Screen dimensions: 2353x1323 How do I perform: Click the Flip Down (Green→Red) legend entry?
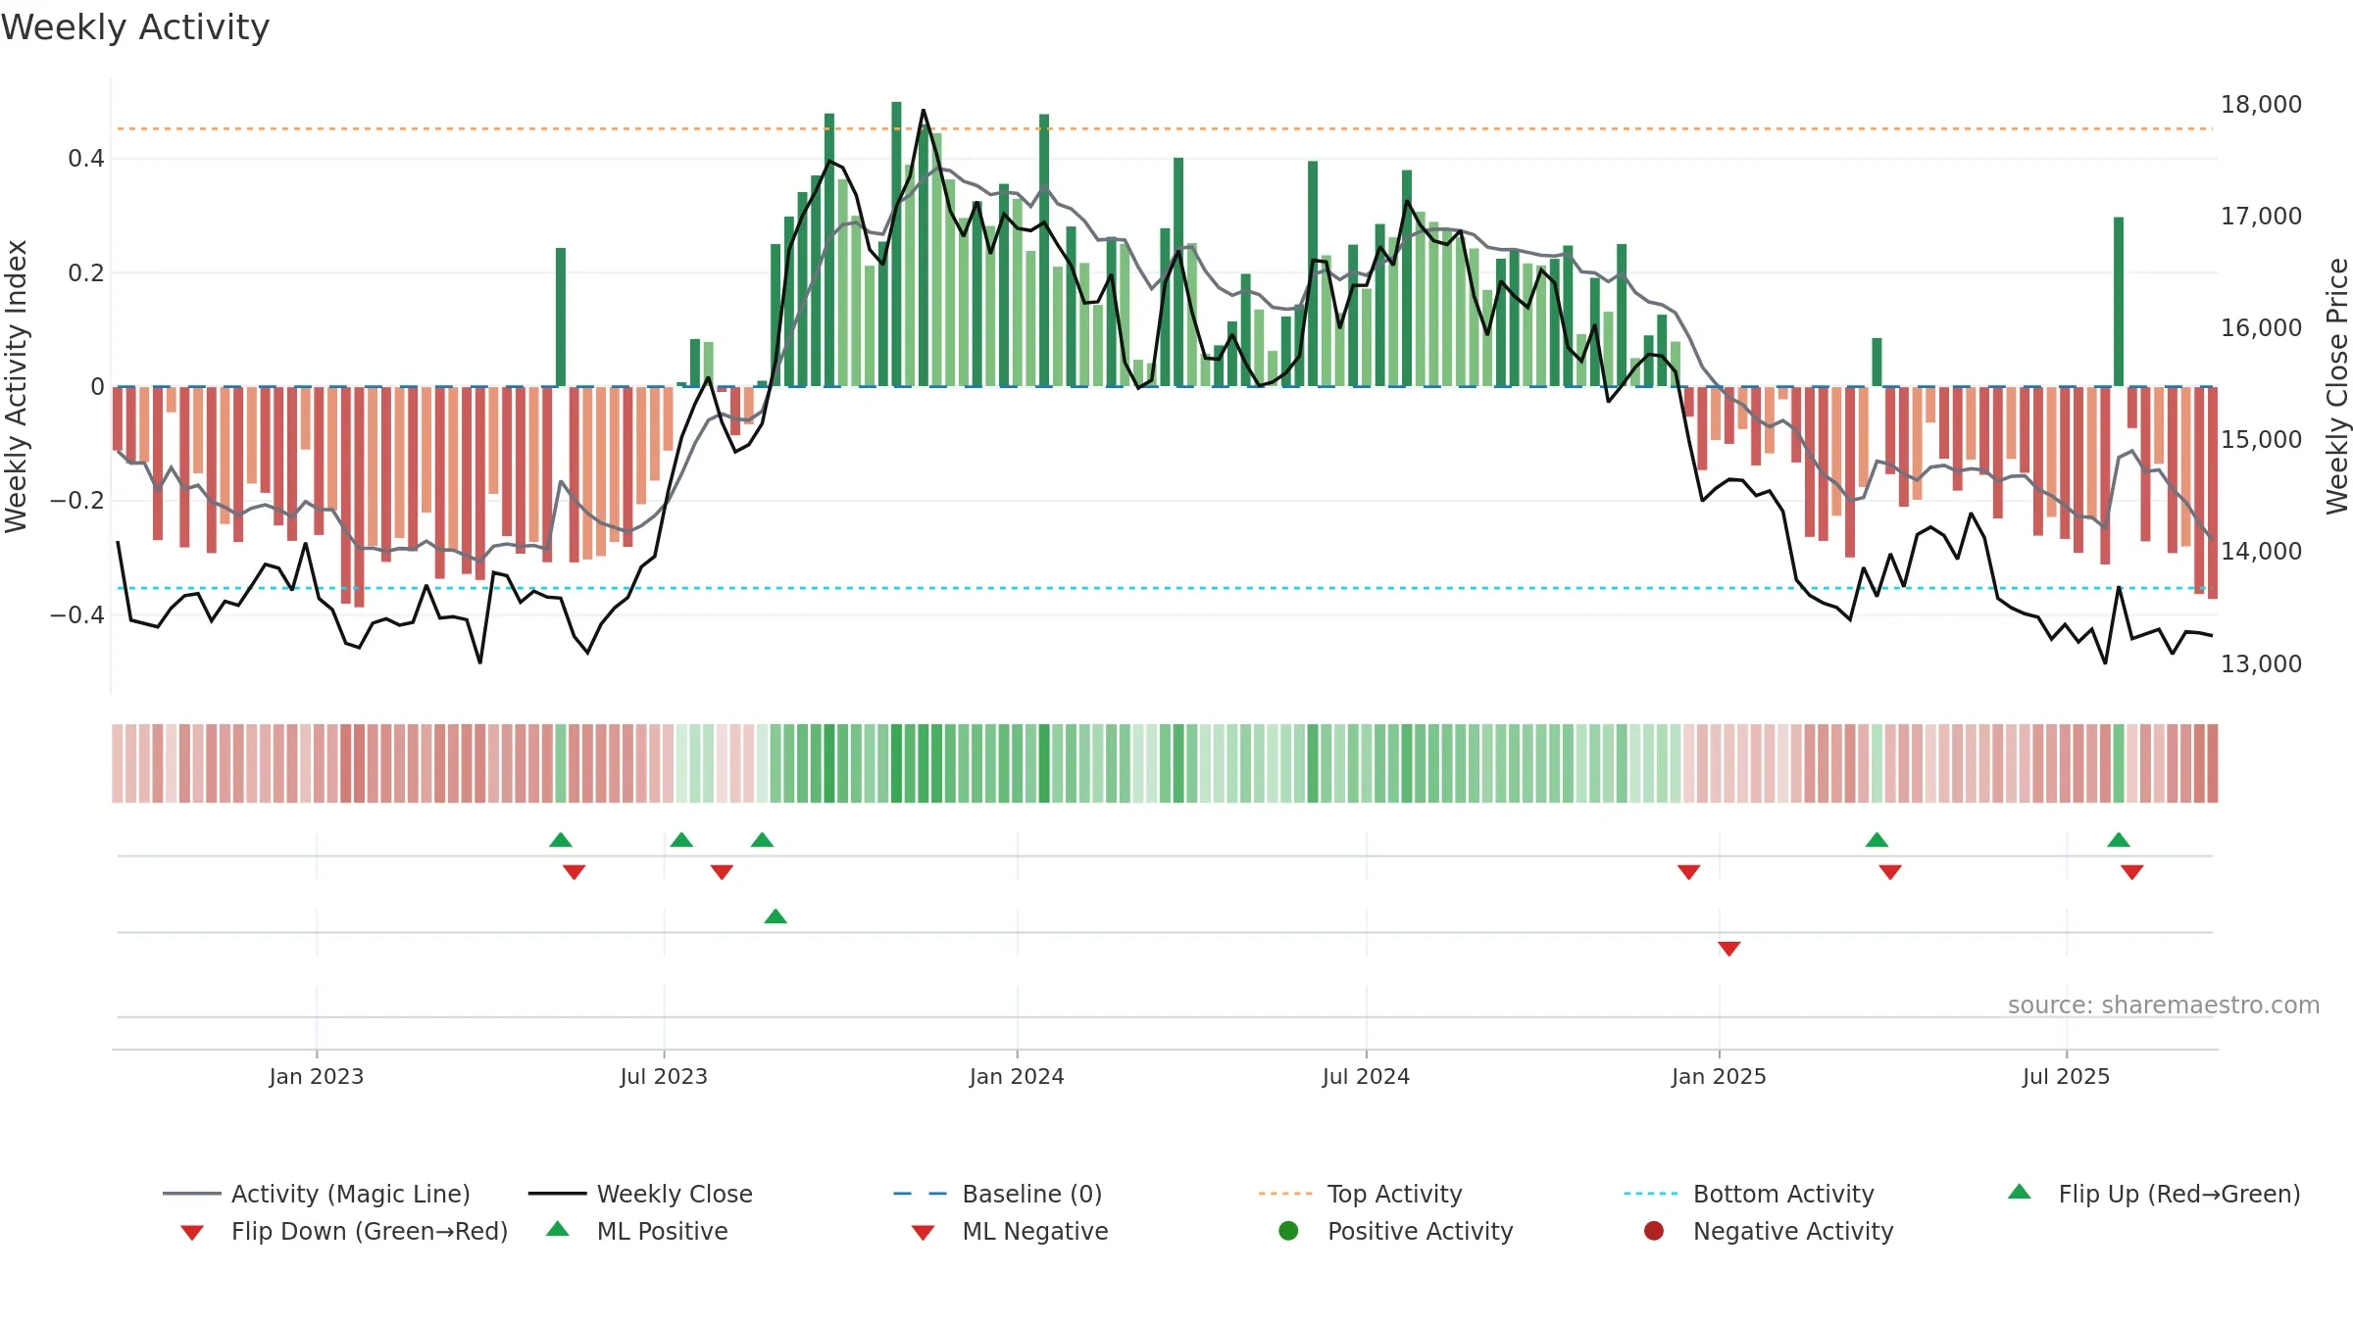[x=344, y=1231]
